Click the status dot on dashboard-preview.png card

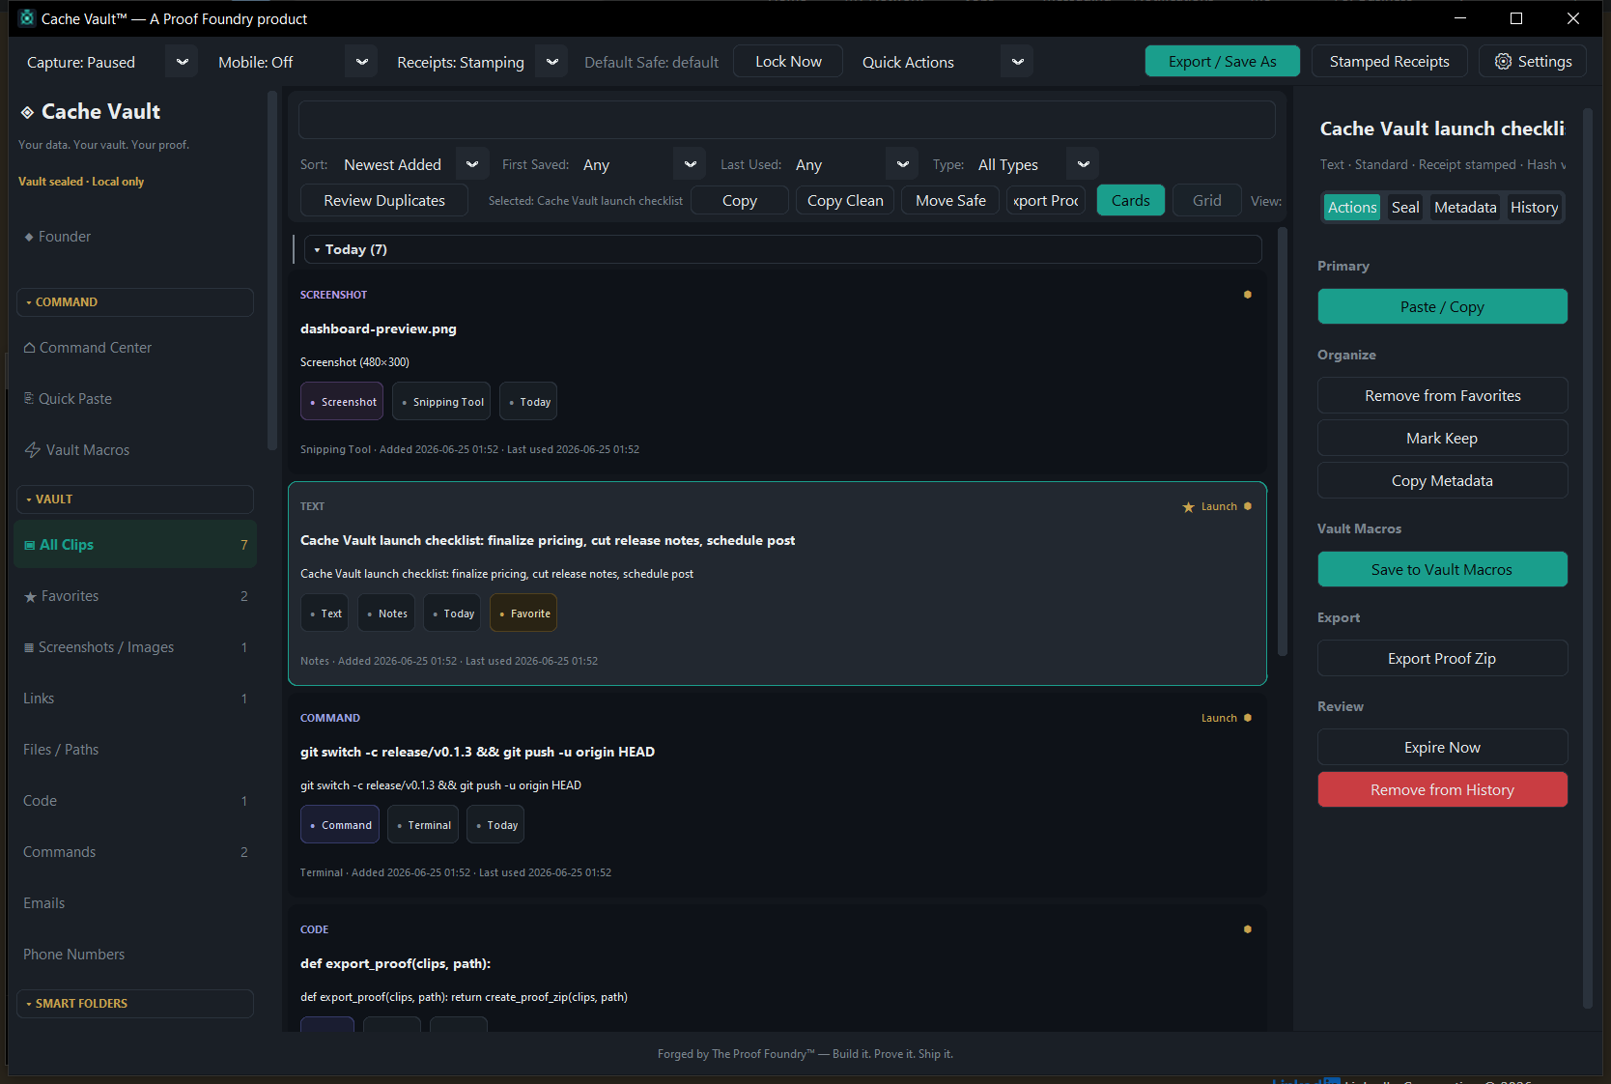[x=1247, y=295]
